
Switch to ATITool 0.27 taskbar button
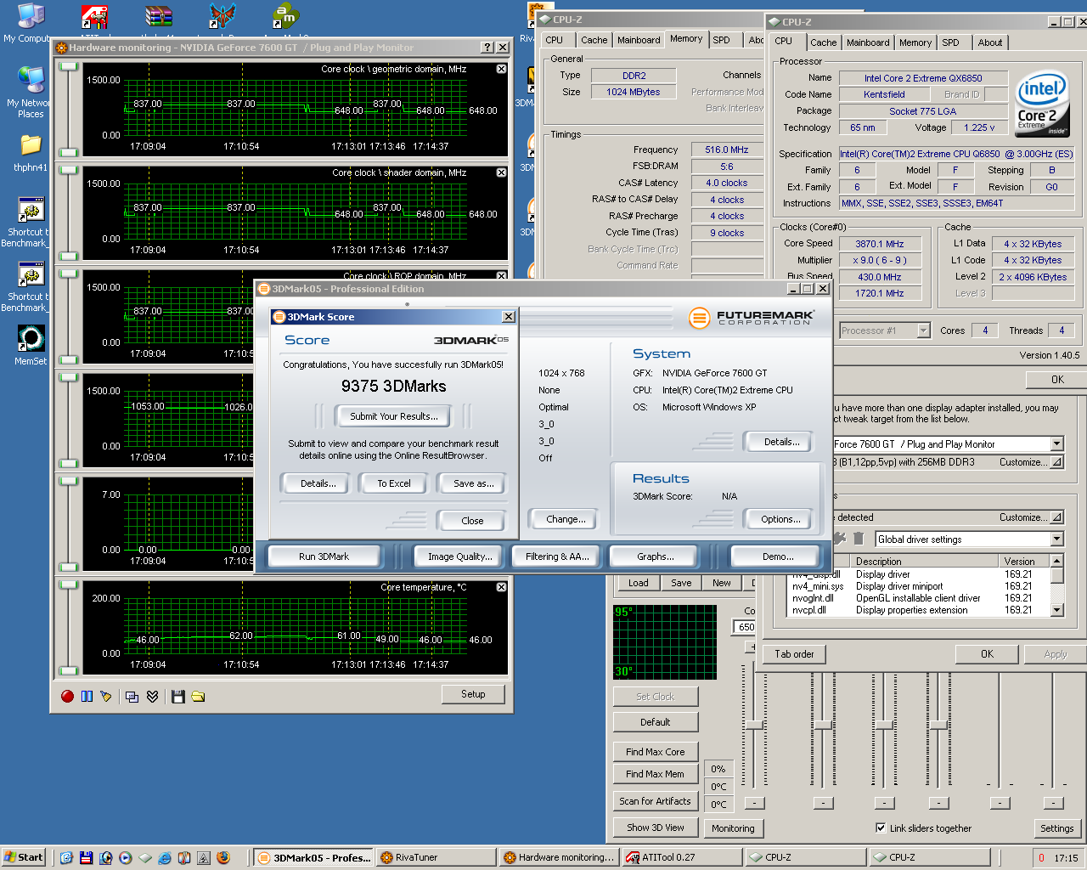pos(682,857)
